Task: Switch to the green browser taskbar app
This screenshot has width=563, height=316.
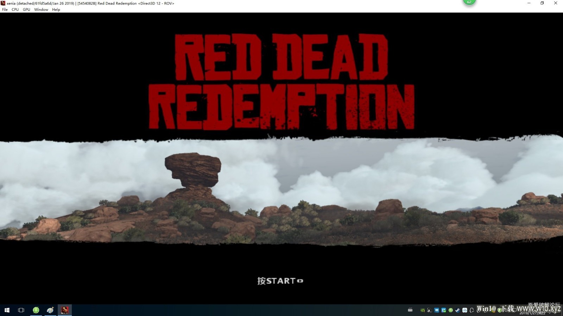Action: 36,310
